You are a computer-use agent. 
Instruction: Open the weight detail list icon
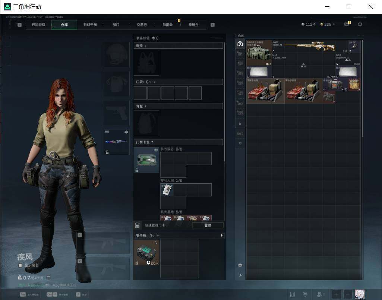48,277
